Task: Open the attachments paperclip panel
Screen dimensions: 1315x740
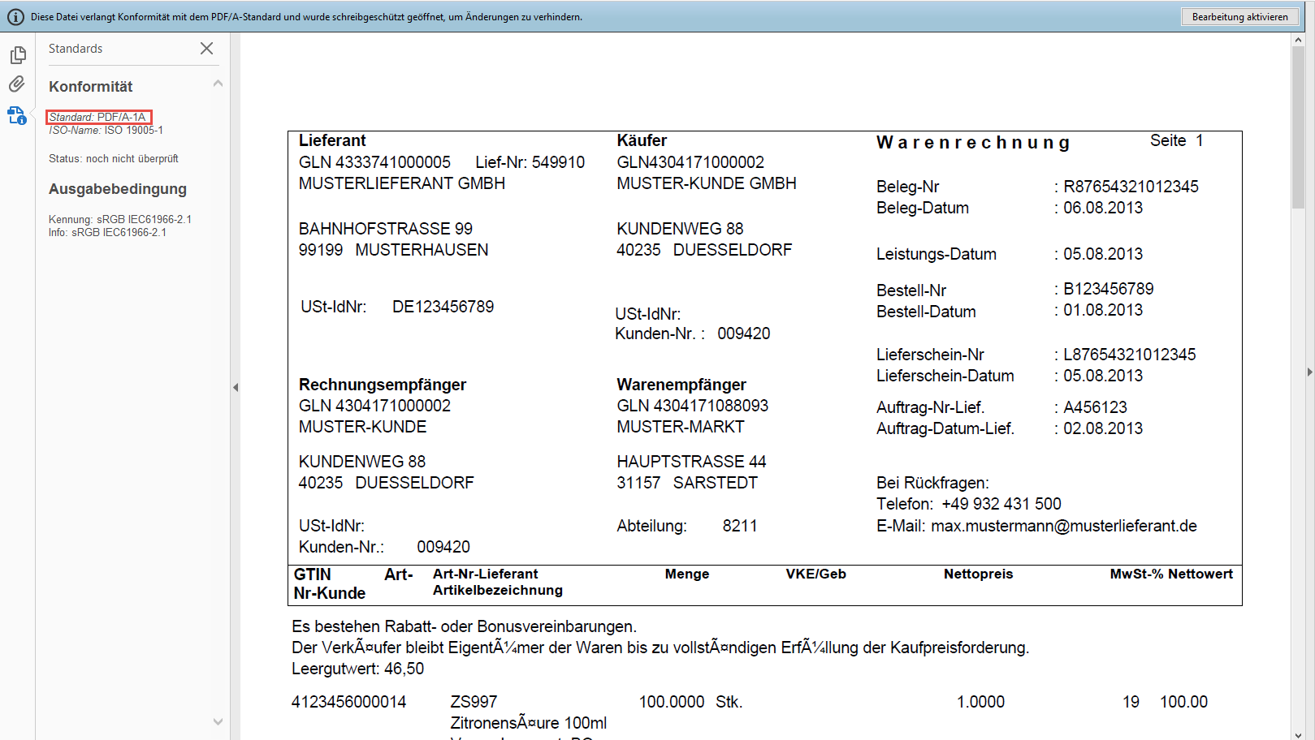Action: coord(17,84)
